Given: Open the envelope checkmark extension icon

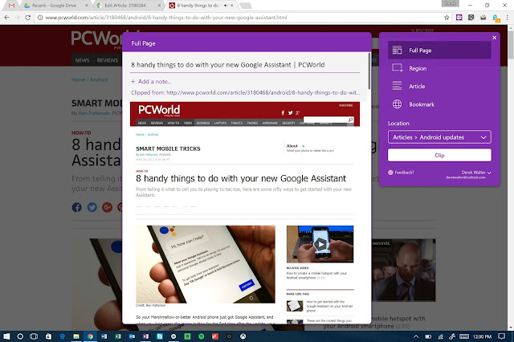Looking at the screenshot, I should (x=483, y=18).
